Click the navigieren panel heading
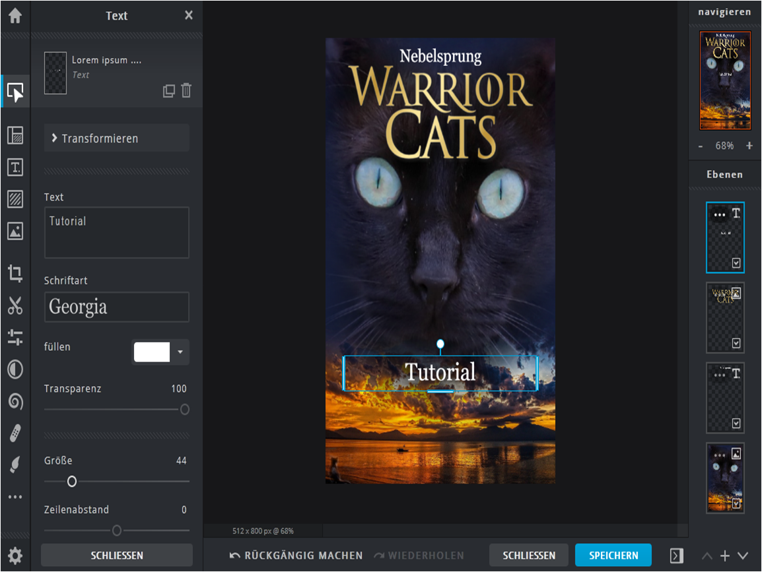This screenshot has width=762, height=572. coord(724,12)
